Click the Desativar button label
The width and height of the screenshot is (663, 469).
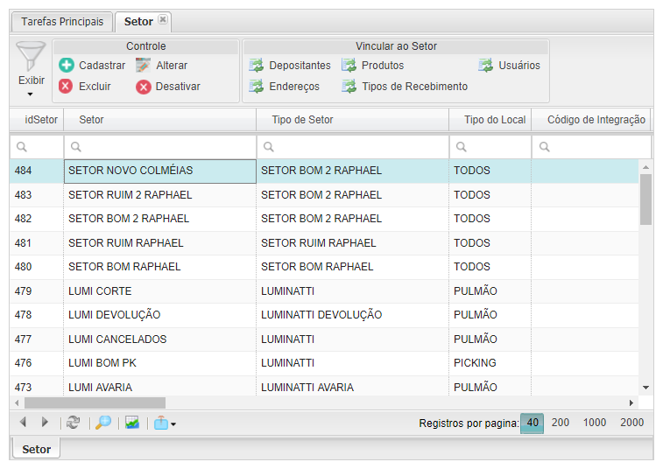178,87
